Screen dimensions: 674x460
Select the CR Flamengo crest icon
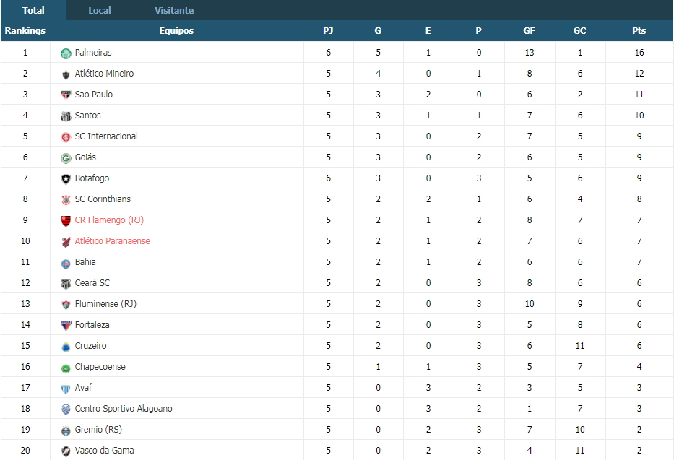coord(66,221)
